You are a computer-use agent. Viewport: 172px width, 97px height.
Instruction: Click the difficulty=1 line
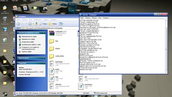coord(86,56)
